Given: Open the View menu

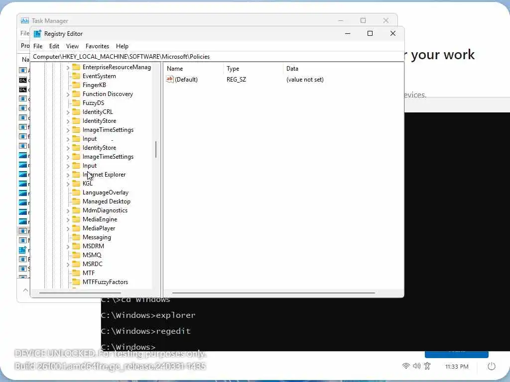Looking at the screenshot, I should click(x=72, y=46).
